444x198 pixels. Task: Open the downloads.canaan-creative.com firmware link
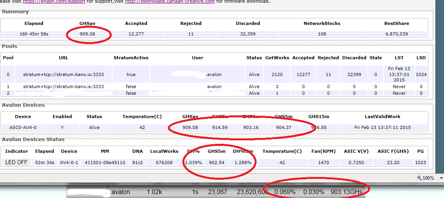(170, 2)
